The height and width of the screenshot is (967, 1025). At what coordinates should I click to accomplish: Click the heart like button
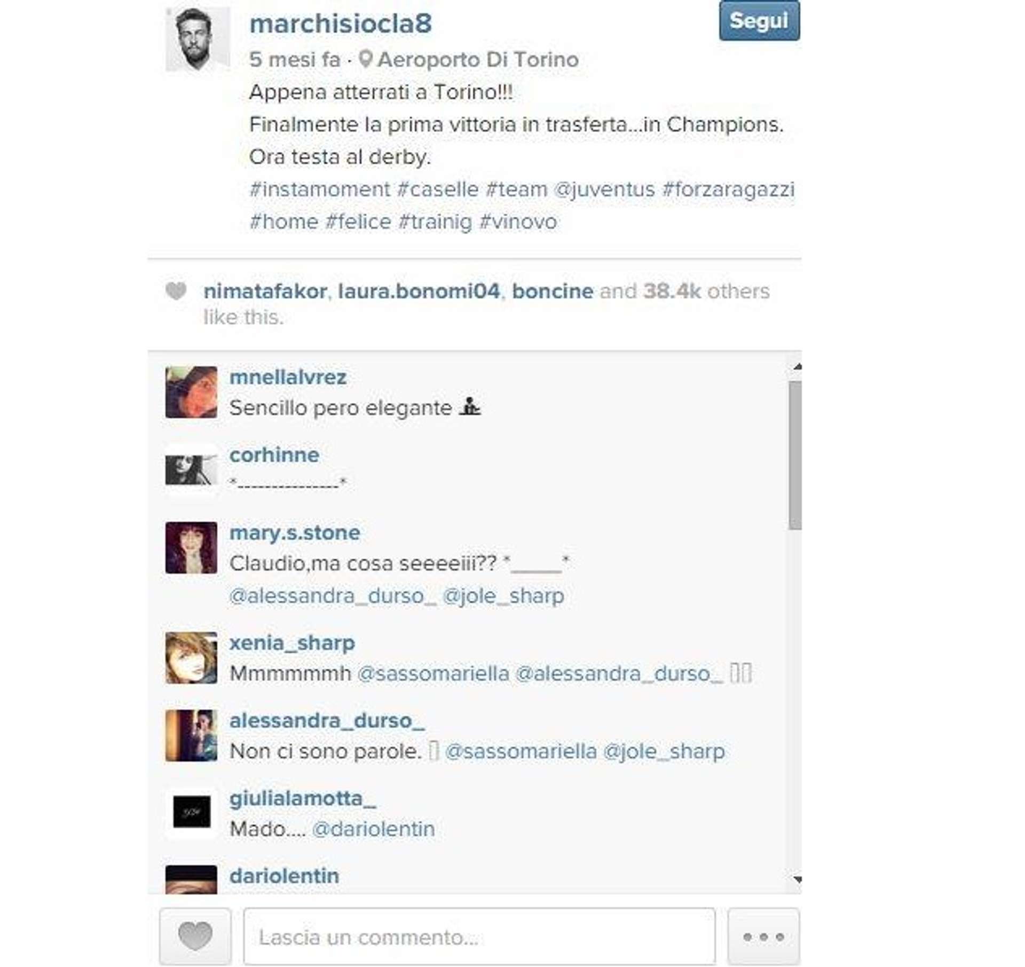point(195,936)
